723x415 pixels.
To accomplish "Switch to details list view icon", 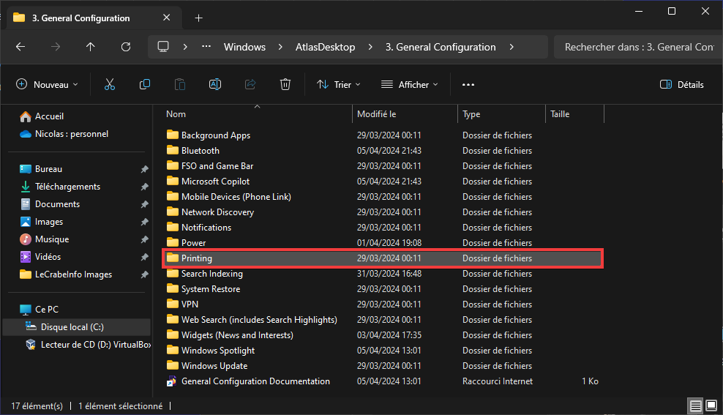I will point(695,405).
